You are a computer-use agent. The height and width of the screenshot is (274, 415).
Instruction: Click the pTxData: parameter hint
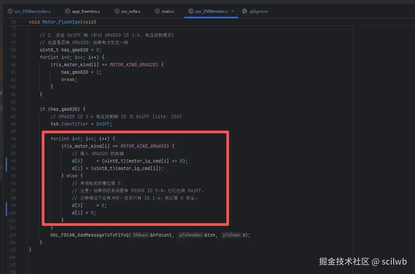(x=231, y=235)
